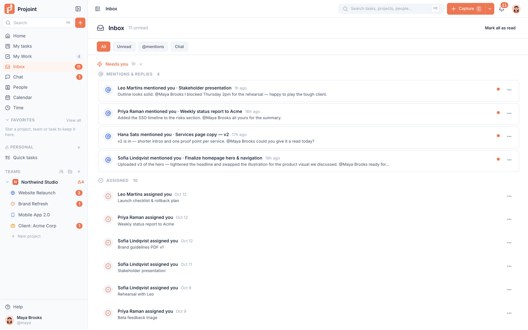Click the new folder icon in Teams header
528x330 pixels.
(70, 172)
